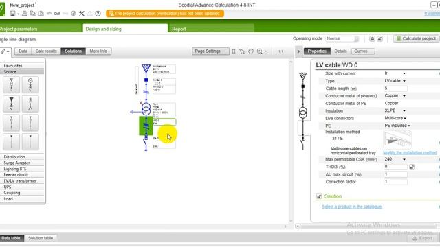Click the THDi3 calculator icon
This screenshot has height=247, width=440.
[x=412, y=167]
